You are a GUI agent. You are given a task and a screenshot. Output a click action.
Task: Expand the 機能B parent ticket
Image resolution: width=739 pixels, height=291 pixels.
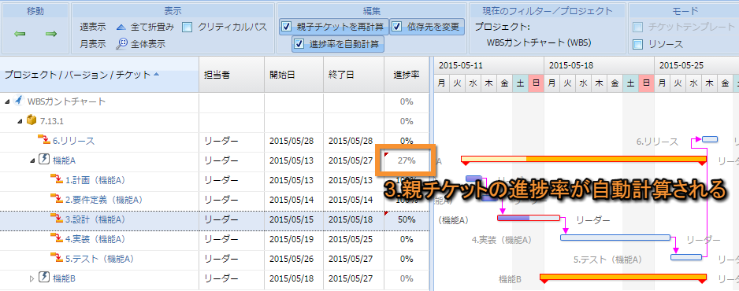click(x=32, y=278)
